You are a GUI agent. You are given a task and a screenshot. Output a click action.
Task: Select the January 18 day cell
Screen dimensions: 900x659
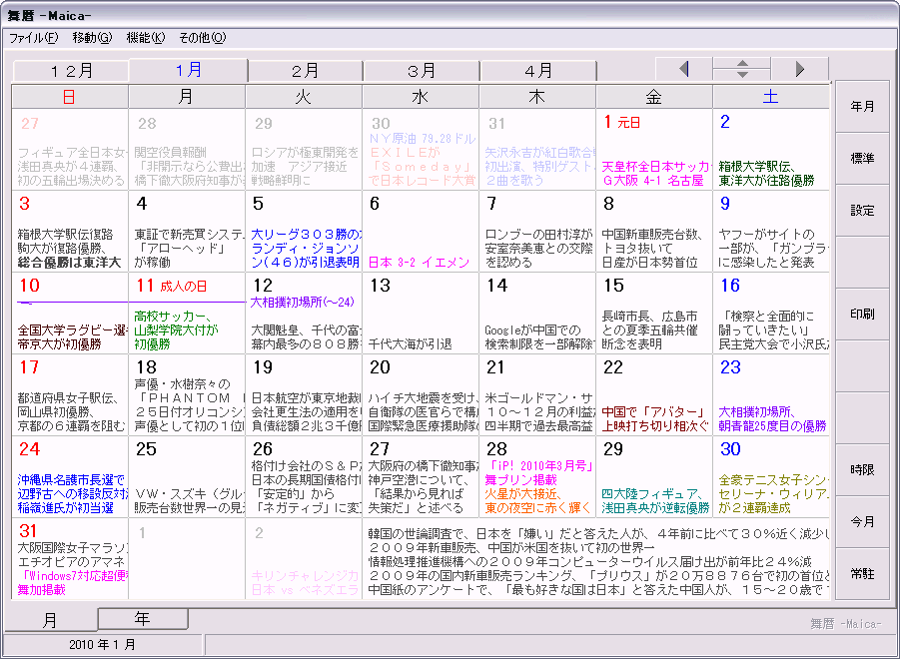click(x=187, y=395)
